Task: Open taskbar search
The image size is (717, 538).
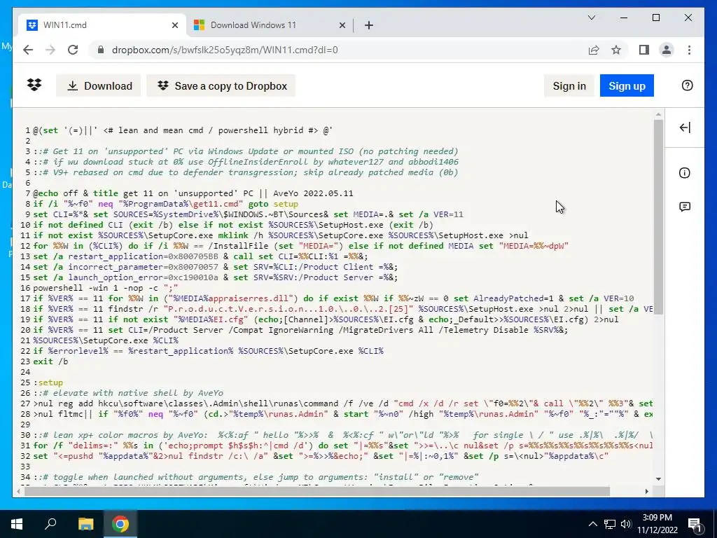Action: 50,524
